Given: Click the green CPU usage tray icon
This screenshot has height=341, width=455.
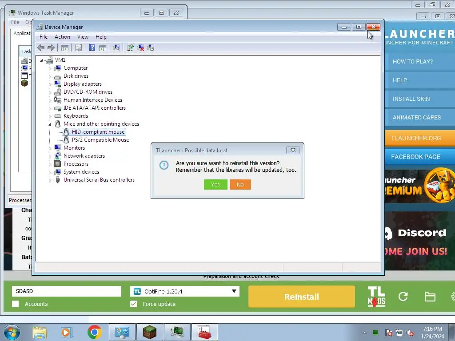Looking at the screenshot, I should pyautogui.click(x=375, y=332).
